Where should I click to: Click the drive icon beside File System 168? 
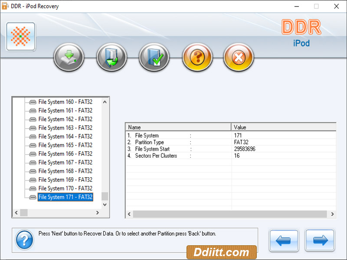[x=32, y=171]
